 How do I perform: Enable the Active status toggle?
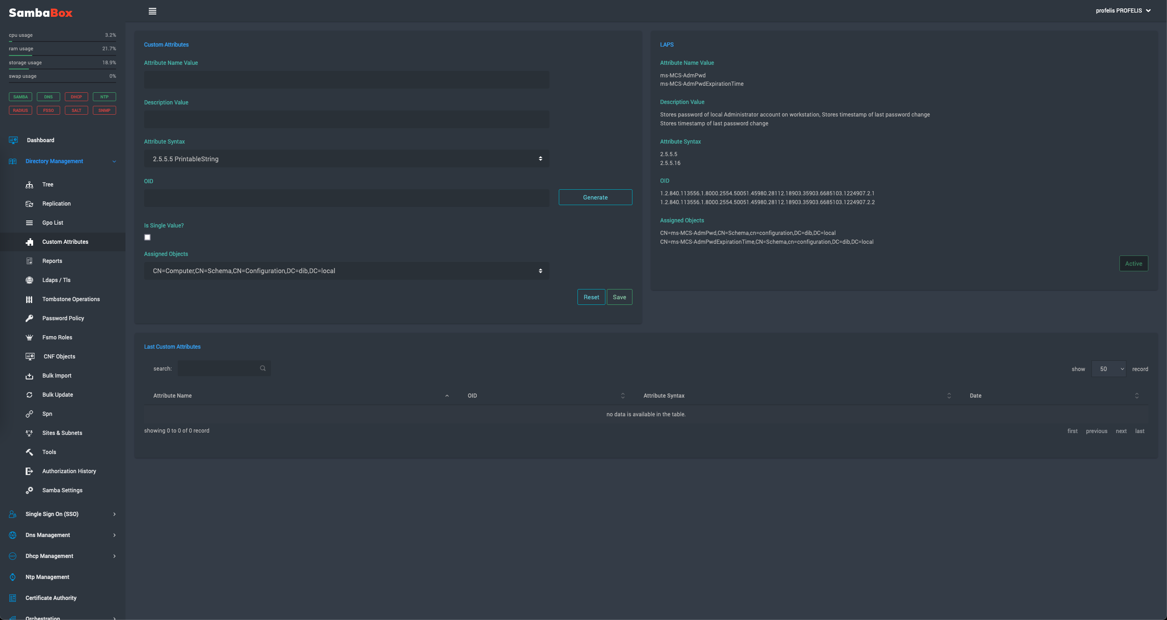click(1133, 263)
